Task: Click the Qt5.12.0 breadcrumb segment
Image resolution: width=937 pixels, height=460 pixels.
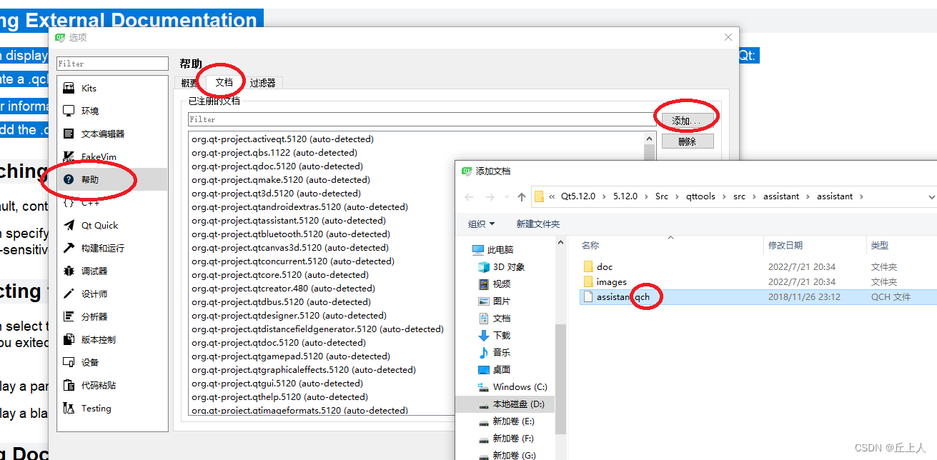Action: coord(577,196)
